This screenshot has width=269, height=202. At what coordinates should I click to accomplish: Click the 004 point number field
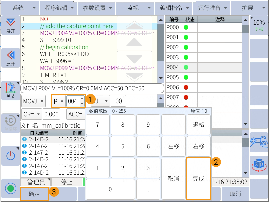coord(73,101)
